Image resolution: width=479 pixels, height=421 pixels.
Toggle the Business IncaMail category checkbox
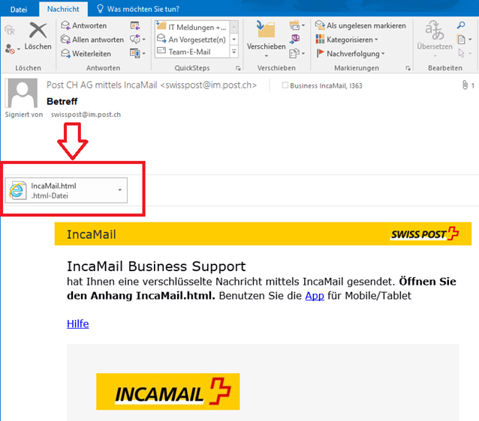click(285, 86)
